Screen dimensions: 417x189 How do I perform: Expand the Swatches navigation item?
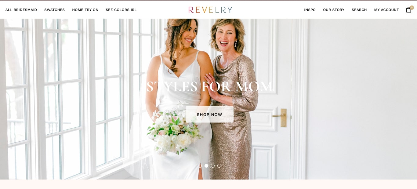[55, 10]
